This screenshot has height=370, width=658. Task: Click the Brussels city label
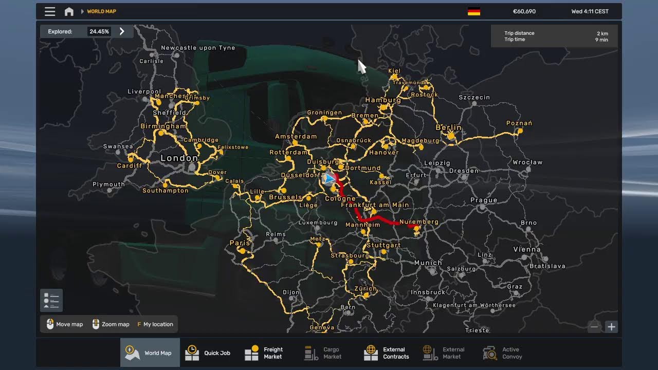(285, 197)
